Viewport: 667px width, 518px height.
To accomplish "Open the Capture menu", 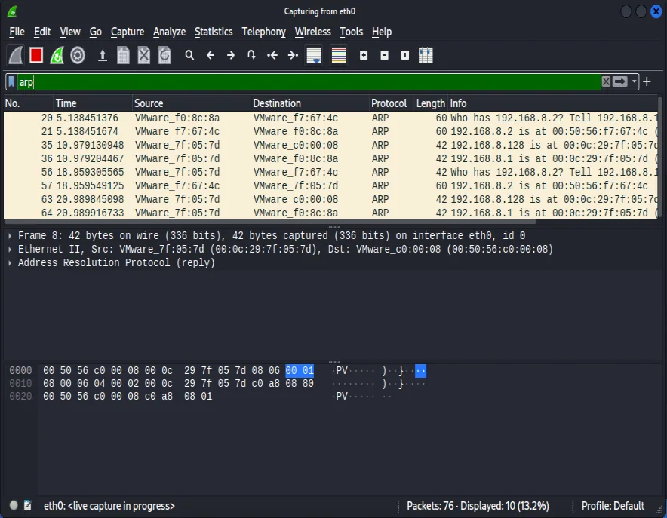I will [128, 32].
